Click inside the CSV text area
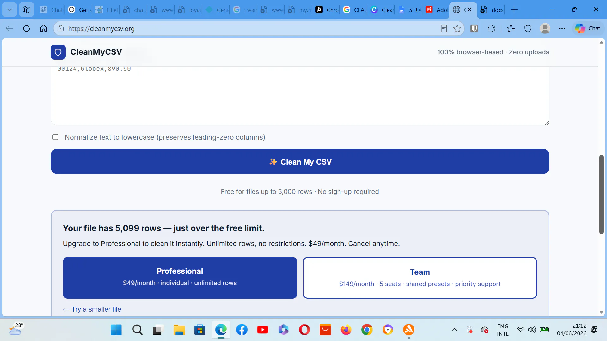This screenshot has height=341, width=607. (x=300, y=96)
